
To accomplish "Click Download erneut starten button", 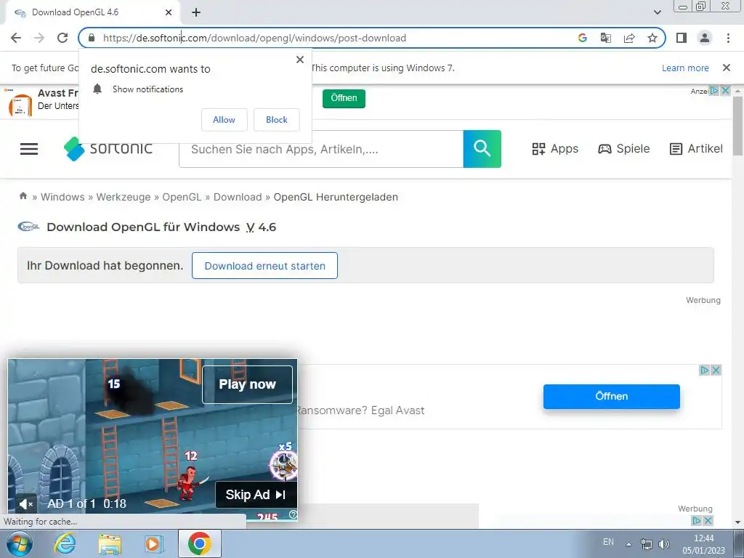I will [264, 266].
